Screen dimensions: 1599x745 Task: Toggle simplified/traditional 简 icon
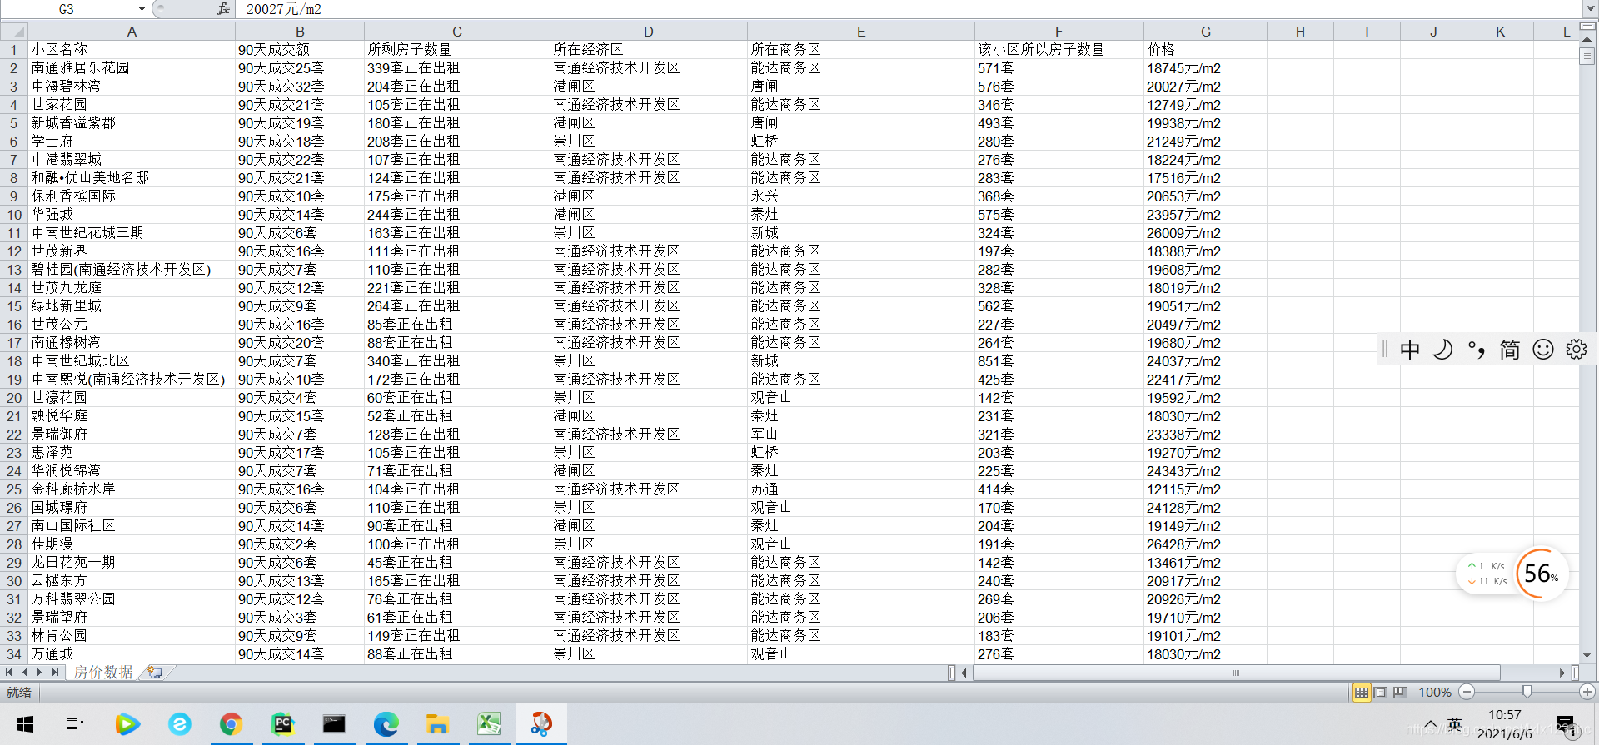pos(1510,350)
